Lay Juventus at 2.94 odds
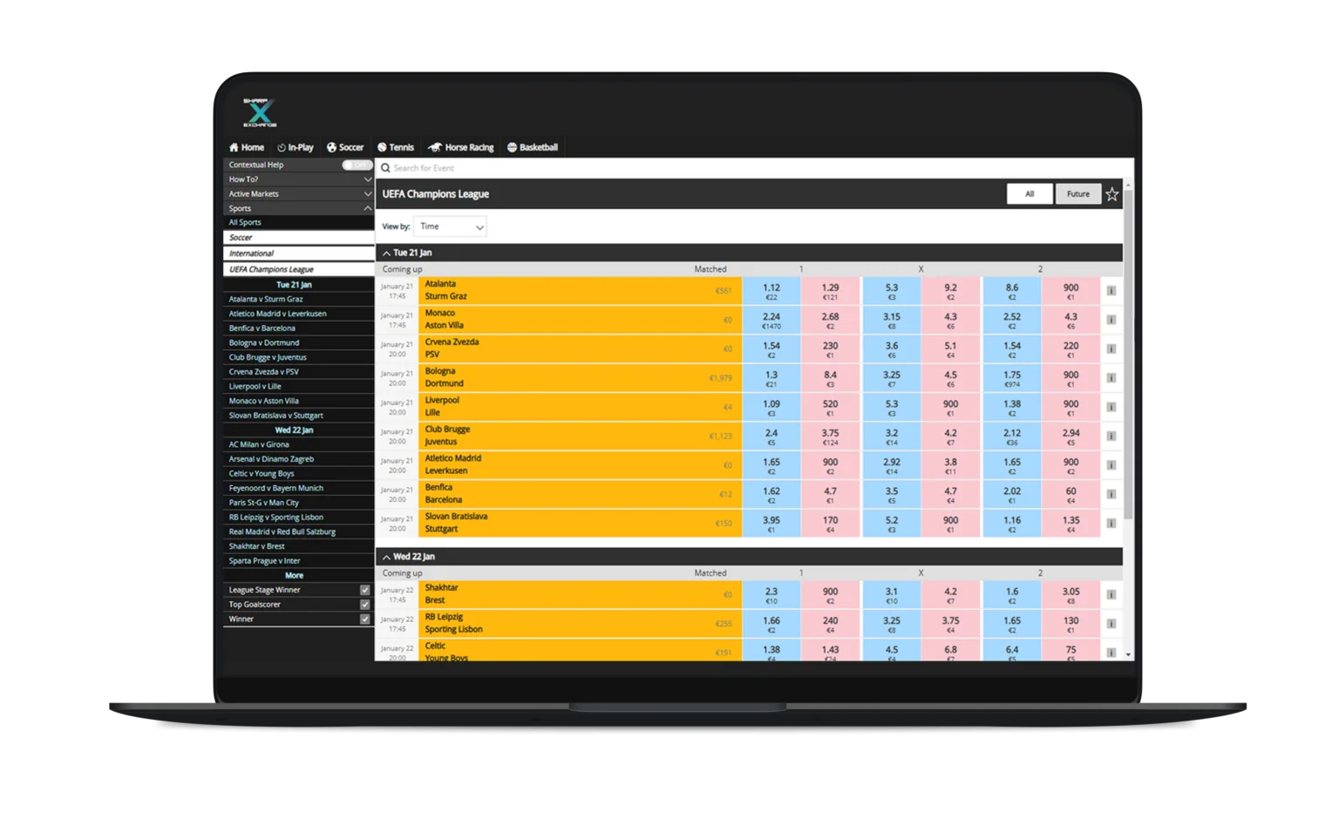The height and width of the screenshot is (839, 1339). pyautogui.click(x=1071, y=436)
